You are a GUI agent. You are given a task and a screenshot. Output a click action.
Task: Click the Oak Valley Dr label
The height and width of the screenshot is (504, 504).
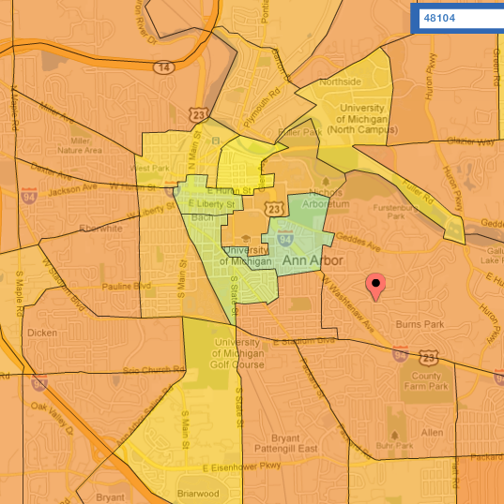[x=53, y=418]
